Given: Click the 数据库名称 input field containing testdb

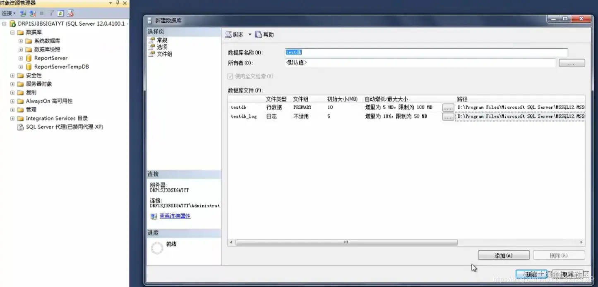Looking at the screenshot, I should (x=426, y=52).
